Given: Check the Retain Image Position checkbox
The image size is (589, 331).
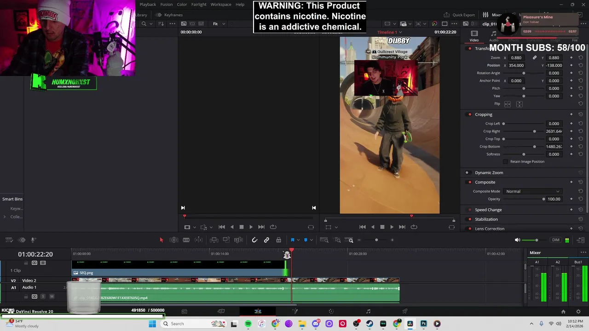Looking at the screenshot, I should point(506,162).
